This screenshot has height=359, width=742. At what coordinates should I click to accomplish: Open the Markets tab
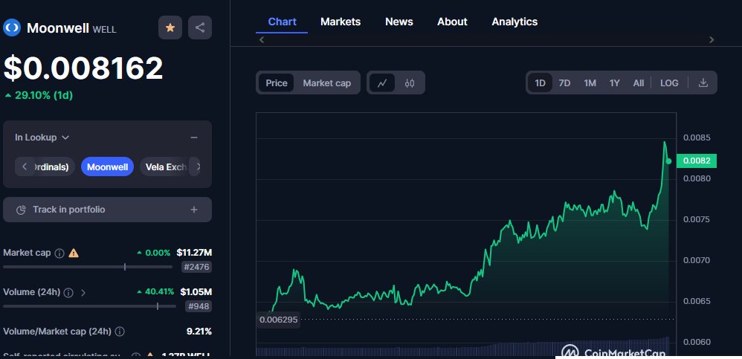click(x=341, y=22)
